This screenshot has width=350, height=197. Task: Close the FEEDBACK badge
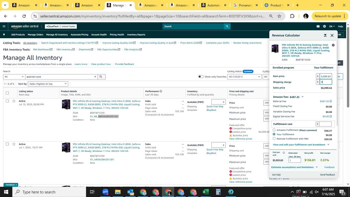[16, 185]
